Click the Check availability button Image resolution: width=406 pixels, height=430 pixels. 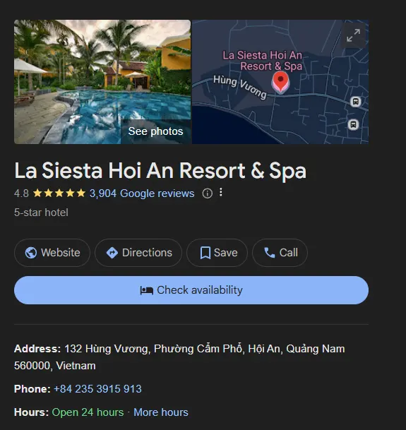191,290
